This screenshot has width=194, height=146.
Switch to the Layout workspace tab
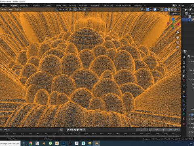point(14,6)
